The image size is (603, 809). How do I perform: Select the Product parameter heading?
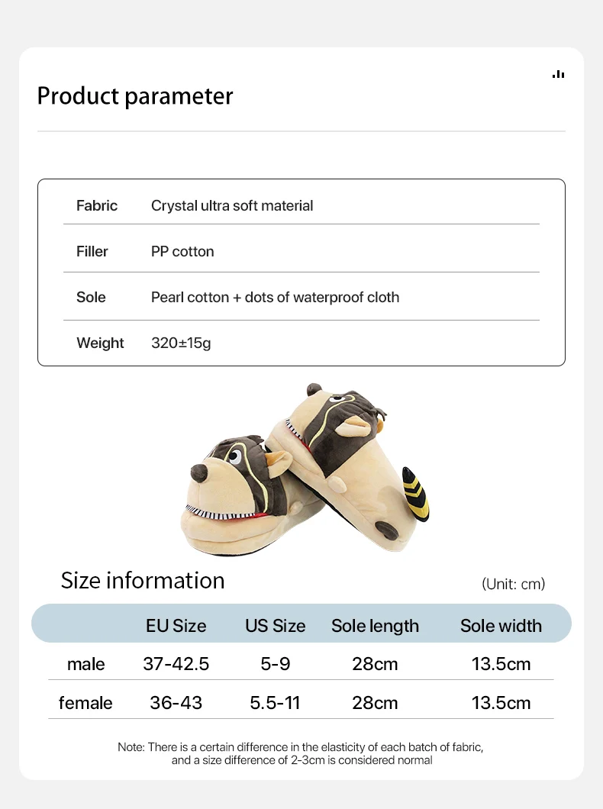coord(135,96)
